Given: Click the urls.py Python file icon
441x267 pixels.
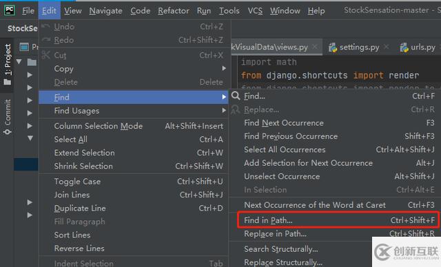Looking at the screenshot, I should 404,47.
